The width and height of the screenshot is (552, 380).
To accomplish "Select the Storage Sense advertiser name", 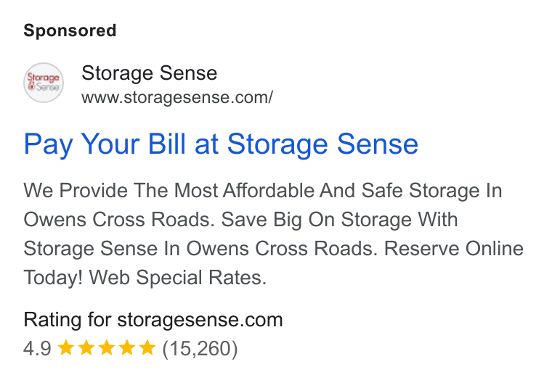I will pyautogui.click(x=150, y=73).
